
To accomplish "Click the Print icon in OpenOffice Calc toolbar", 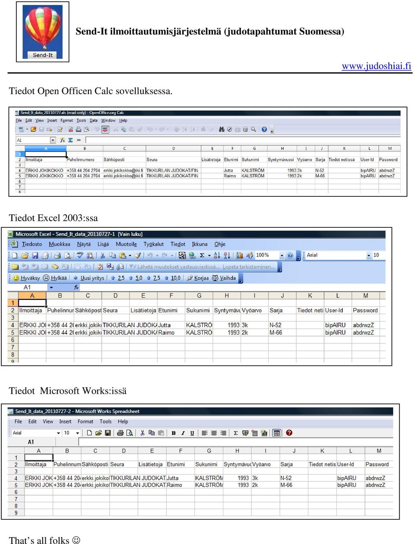I will coord(78,129).
